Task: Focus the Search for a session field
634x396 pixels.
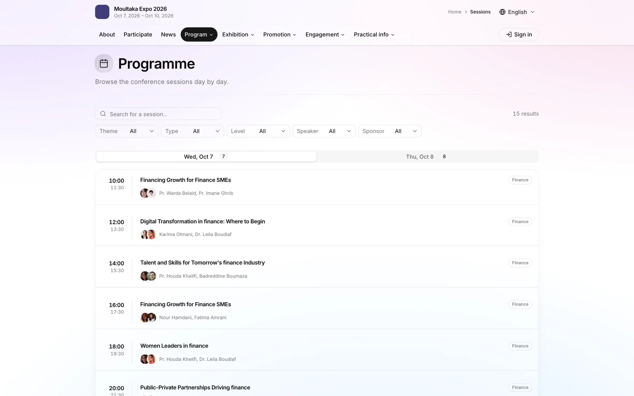Action: tap(158, 114)
